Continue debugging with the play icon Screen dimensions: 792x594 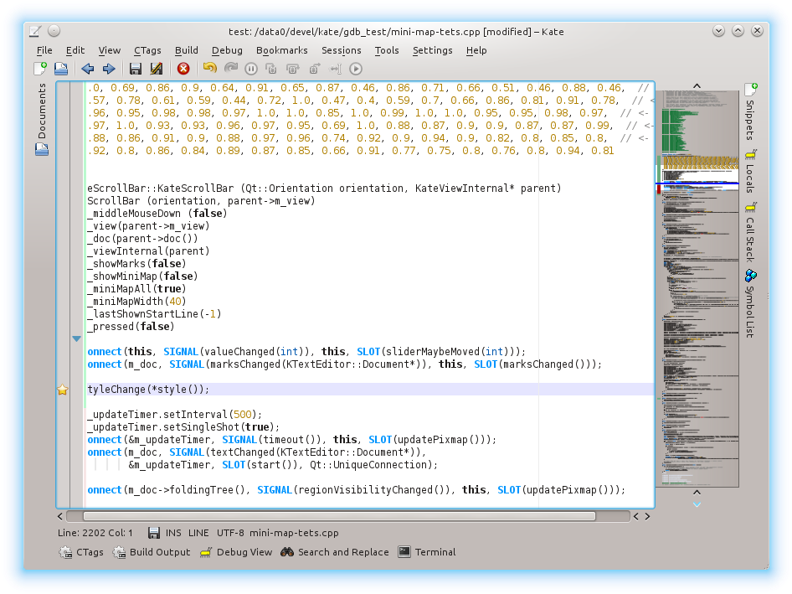[x=355, y=69]
